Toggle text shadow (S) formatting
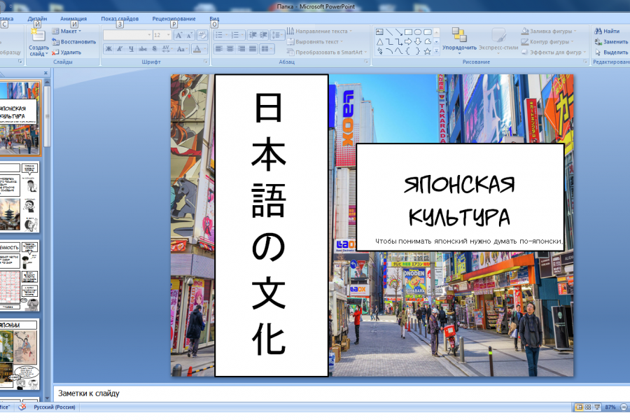630x420 pixels. tap(154, 48)
